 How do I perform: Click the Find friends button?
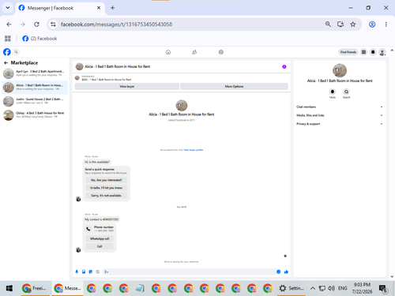coord(348,52)
